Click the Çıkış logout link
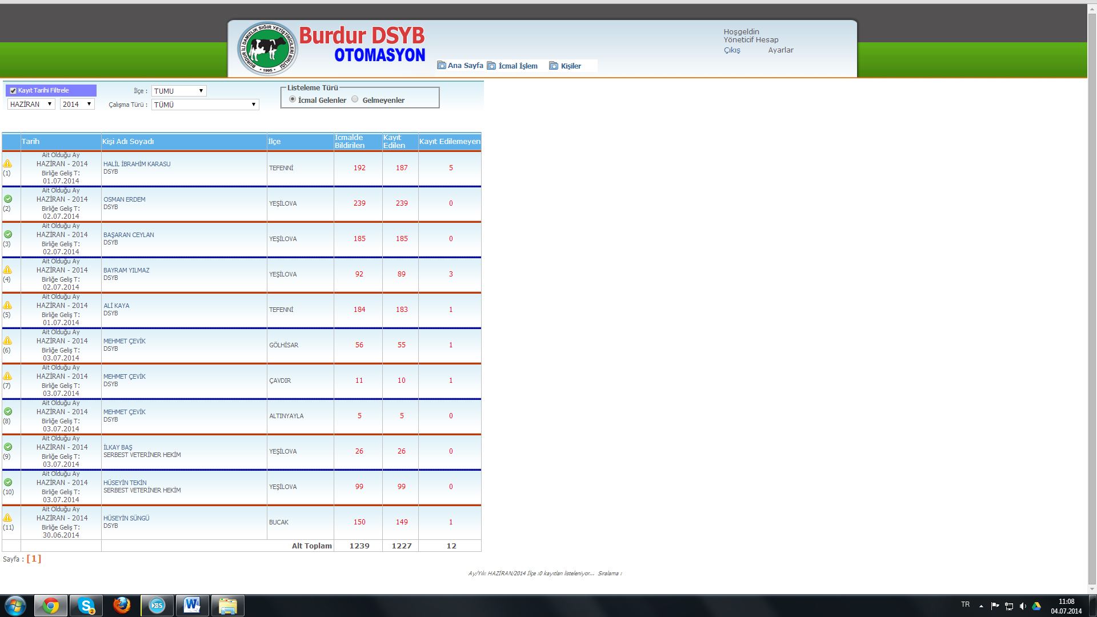 (x=732, y=50)
